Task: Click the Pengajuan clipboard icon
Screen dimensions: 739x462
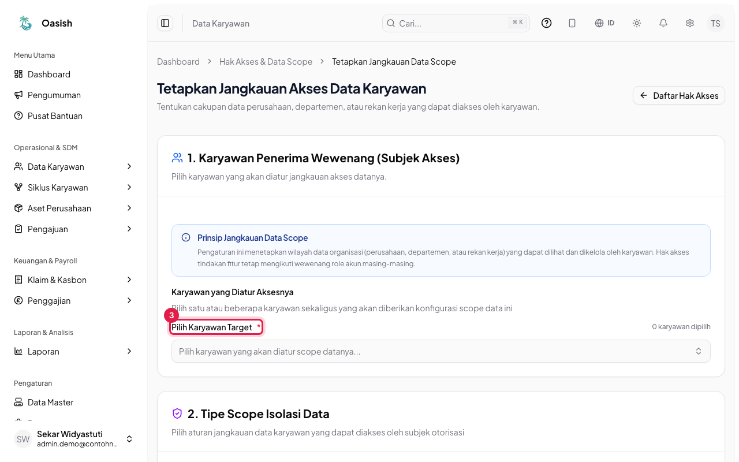Action: coord(18,229)
